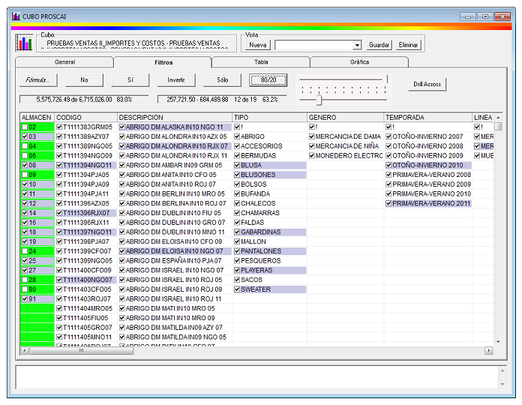Viewport: 522px width, 405px height.
Task: Toggle checkbox for code T1111394NGO11
Action: 59,165
